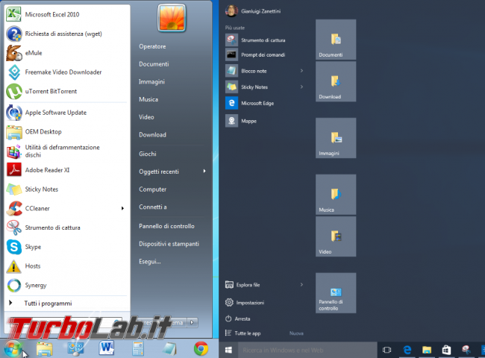
Task: Start Freemake Video Downloader
Action: tap(66, 72)
